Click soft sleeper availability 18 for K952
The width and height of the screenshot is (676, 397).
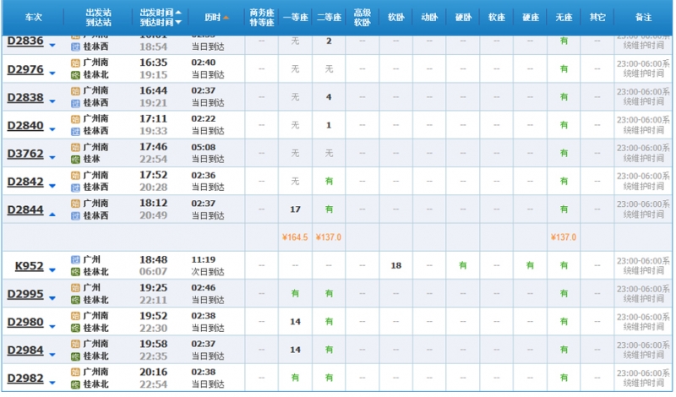point(395,265)
